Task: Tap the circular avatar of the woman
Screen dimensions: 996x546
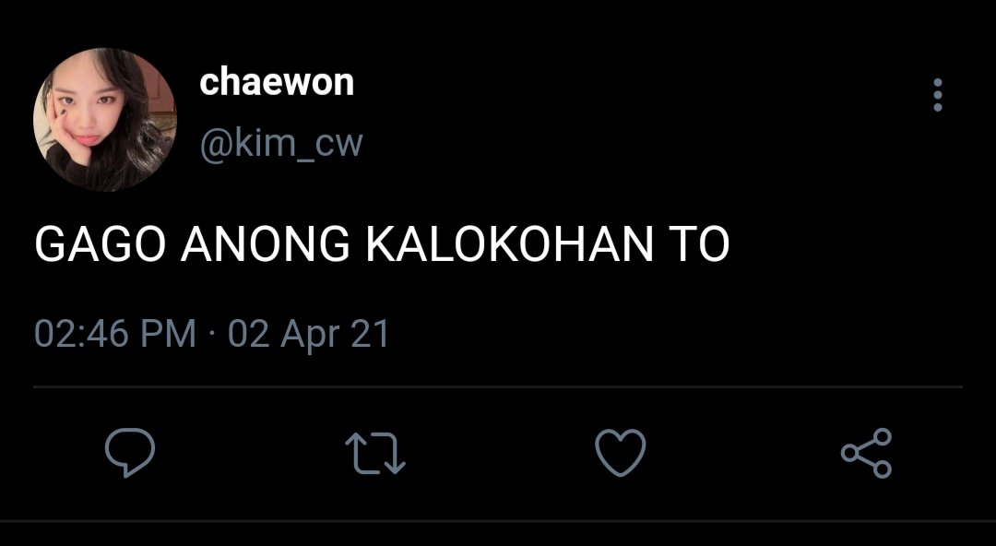Action: coord(105,120)
